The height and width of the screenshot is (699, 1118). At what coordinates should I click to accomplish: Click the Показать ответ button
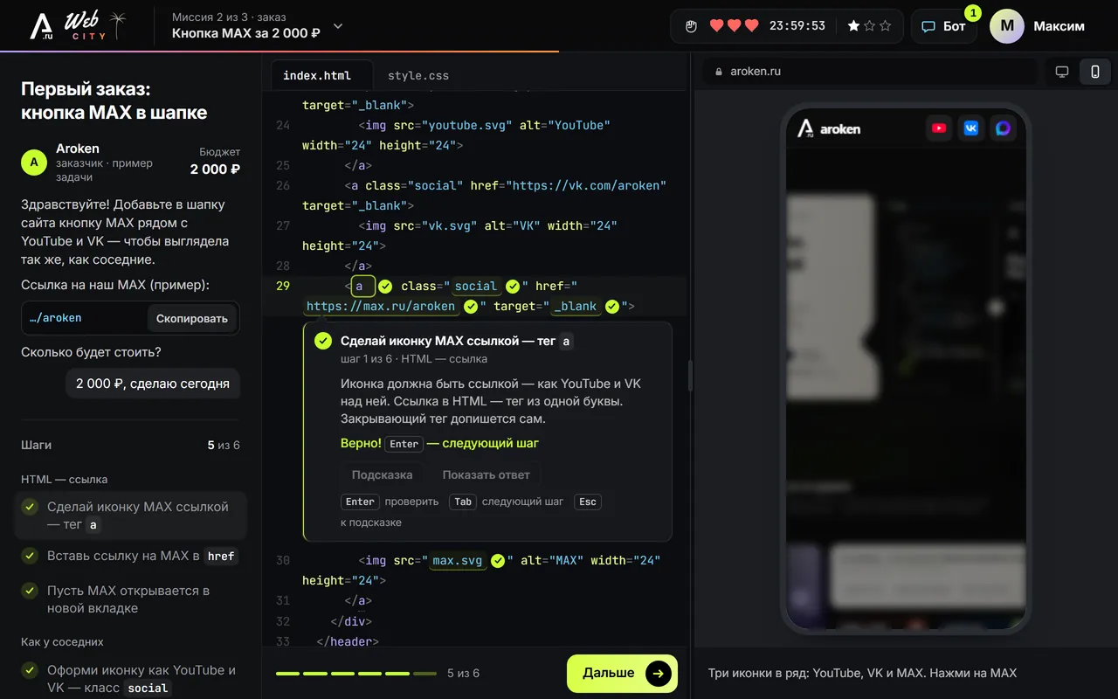(x=487, y=474)
